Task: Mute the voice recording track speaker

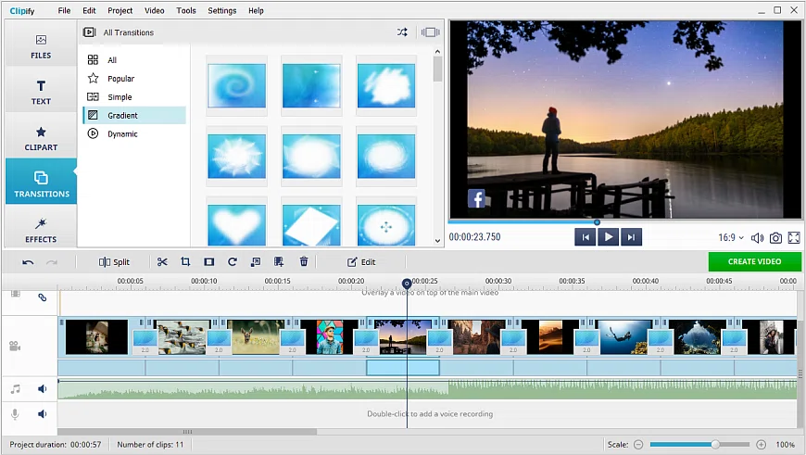Action: [x=42, y=414]
